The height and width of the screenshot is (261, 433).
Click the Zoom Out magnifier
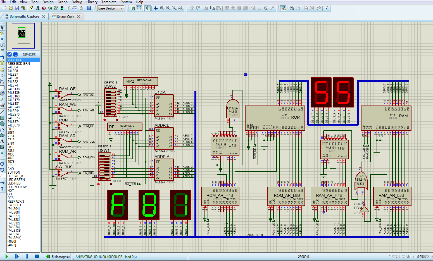coord(168,8)
